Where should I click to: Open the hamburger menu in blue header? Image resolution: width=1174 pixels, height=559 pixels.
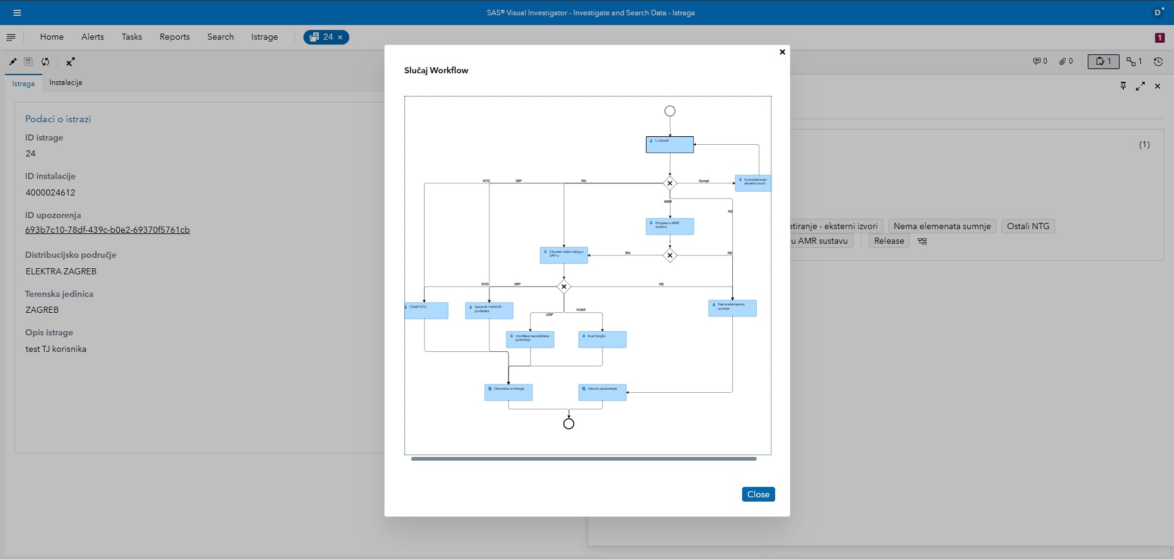click(17, 13)
